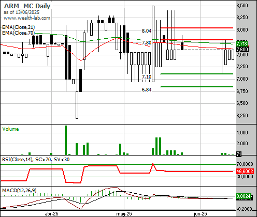Click the ARM_MC Daily chart title
The image size is (257, 217).
(x=27, y=6)
